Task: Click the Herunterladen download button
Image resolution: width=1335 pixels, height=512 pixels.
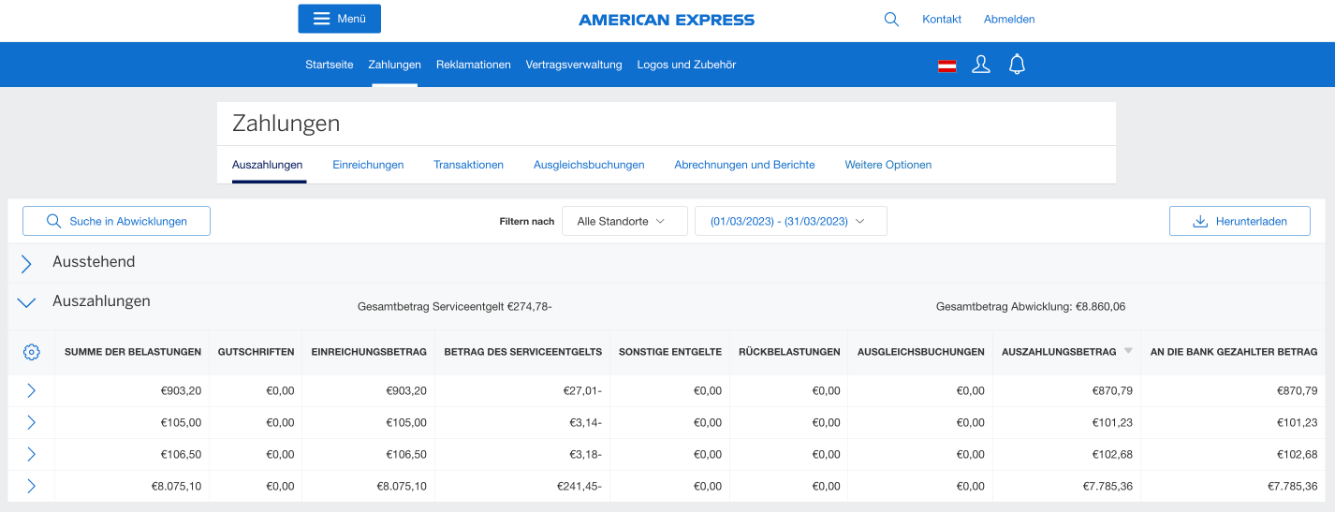Action: coord(1239,221)
